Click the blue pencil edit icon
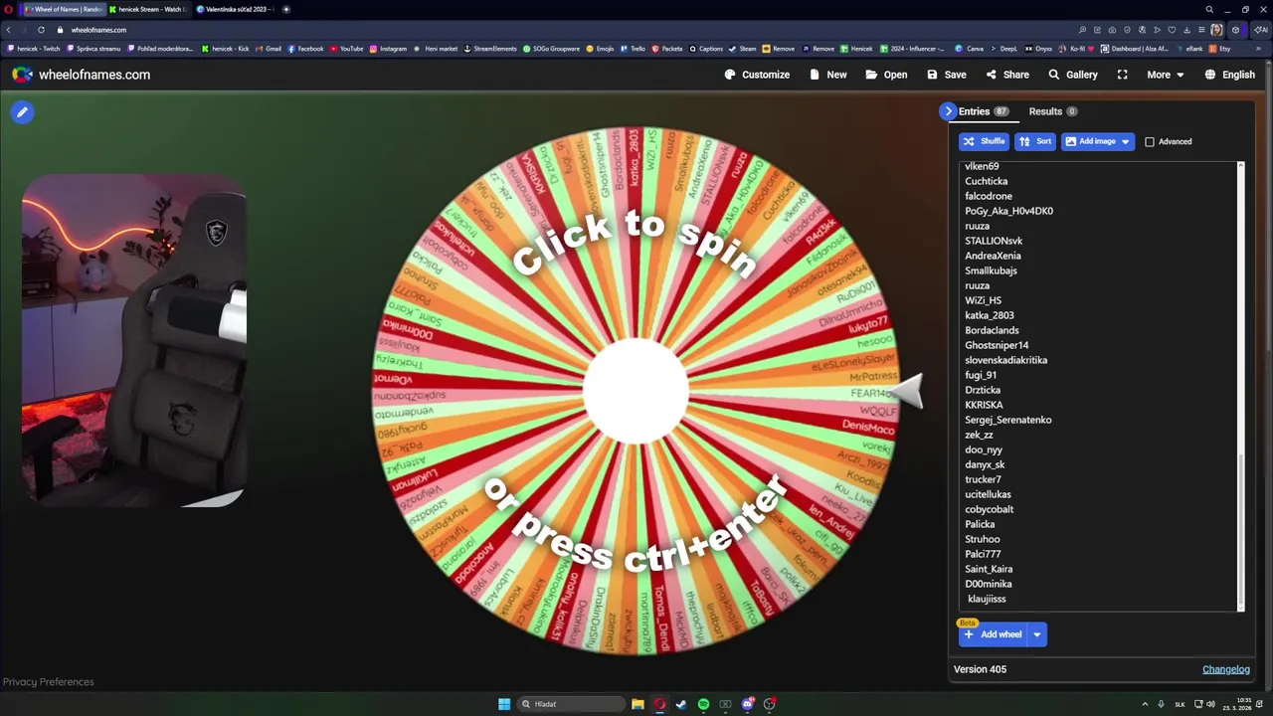The height and width of the screenshot is (716, 1273). [x=22, y=112]
